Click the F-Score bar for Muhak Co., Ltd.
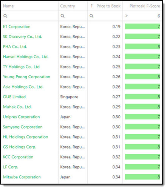 142,107
